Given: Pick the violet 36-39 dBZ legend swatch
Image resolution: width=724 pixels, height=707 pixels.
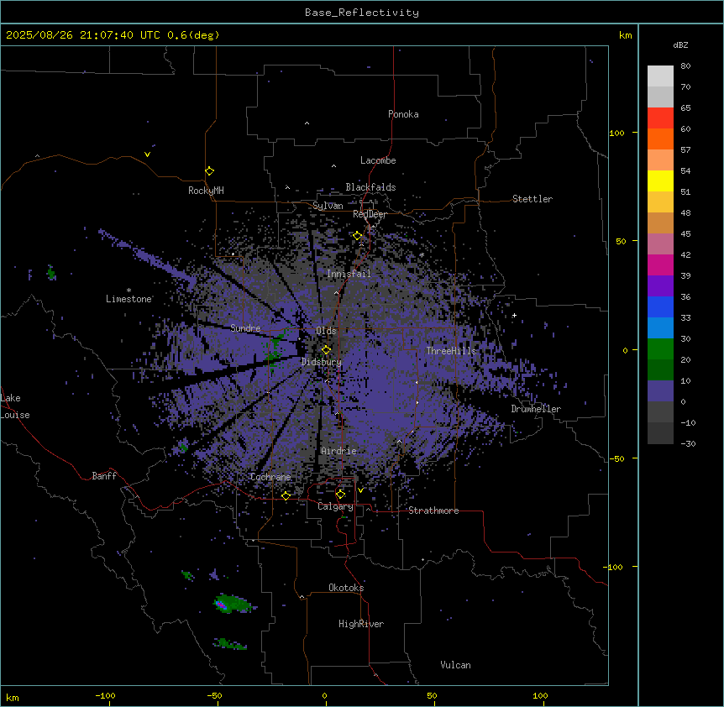Looking at the screenshot, I should [x=660, y=286].
